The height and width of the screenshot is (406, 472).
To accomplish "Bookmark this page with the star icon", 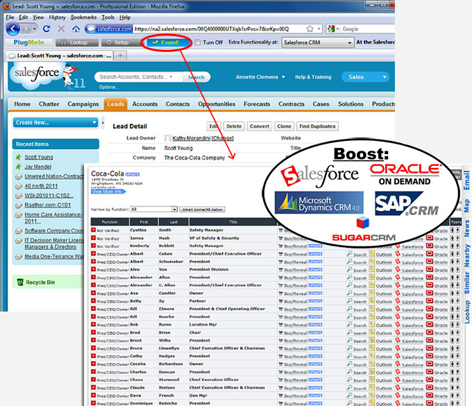I will [x=310, y=29].
